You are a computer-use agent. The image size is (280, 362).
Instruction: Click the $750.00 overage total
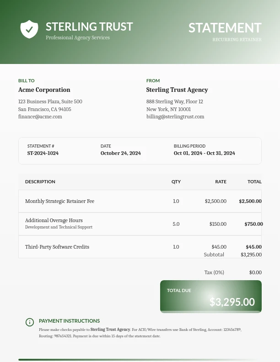[253, 224]
